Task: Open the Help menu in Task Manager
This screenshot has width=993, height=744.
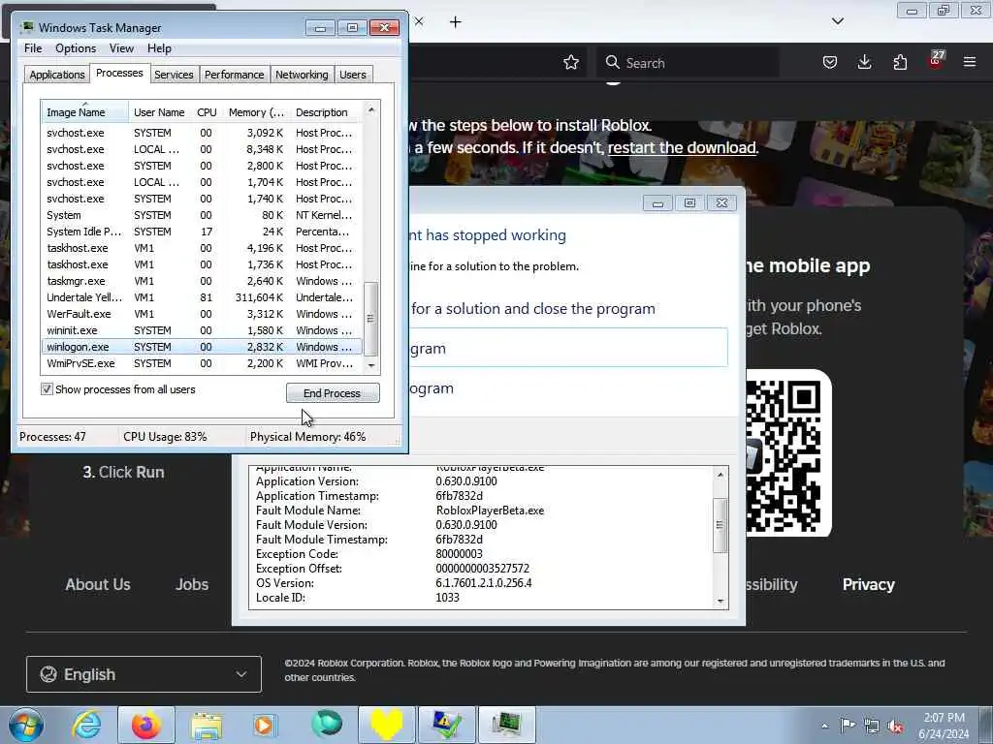Action: point(159,48)
